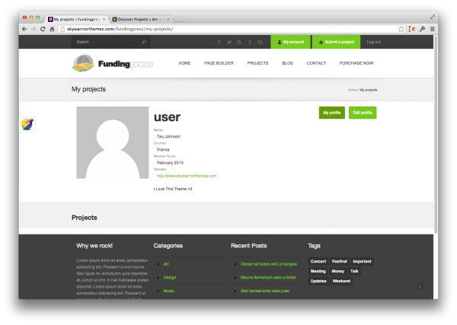Image resolution: width=457 pixels, height=325 pixels.
Task: Open CONTACT menu item
Action: click(316, 63)
